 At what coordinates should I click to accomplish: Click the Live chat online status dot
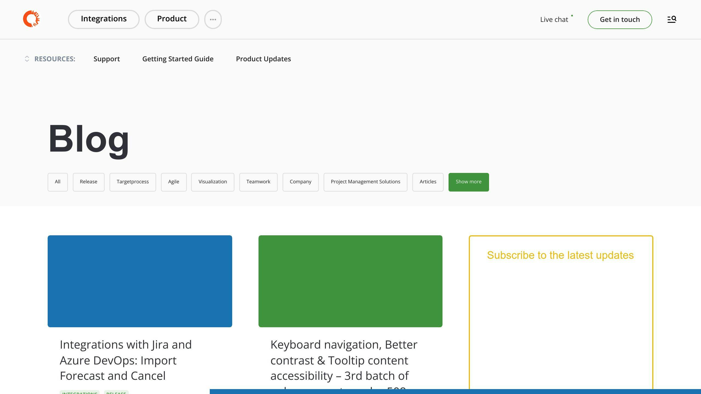tap(572, 15)
